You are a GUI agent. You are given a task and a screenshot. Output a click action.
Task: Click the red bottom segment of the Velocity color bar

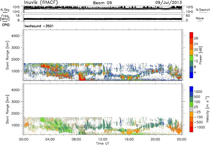191,130
